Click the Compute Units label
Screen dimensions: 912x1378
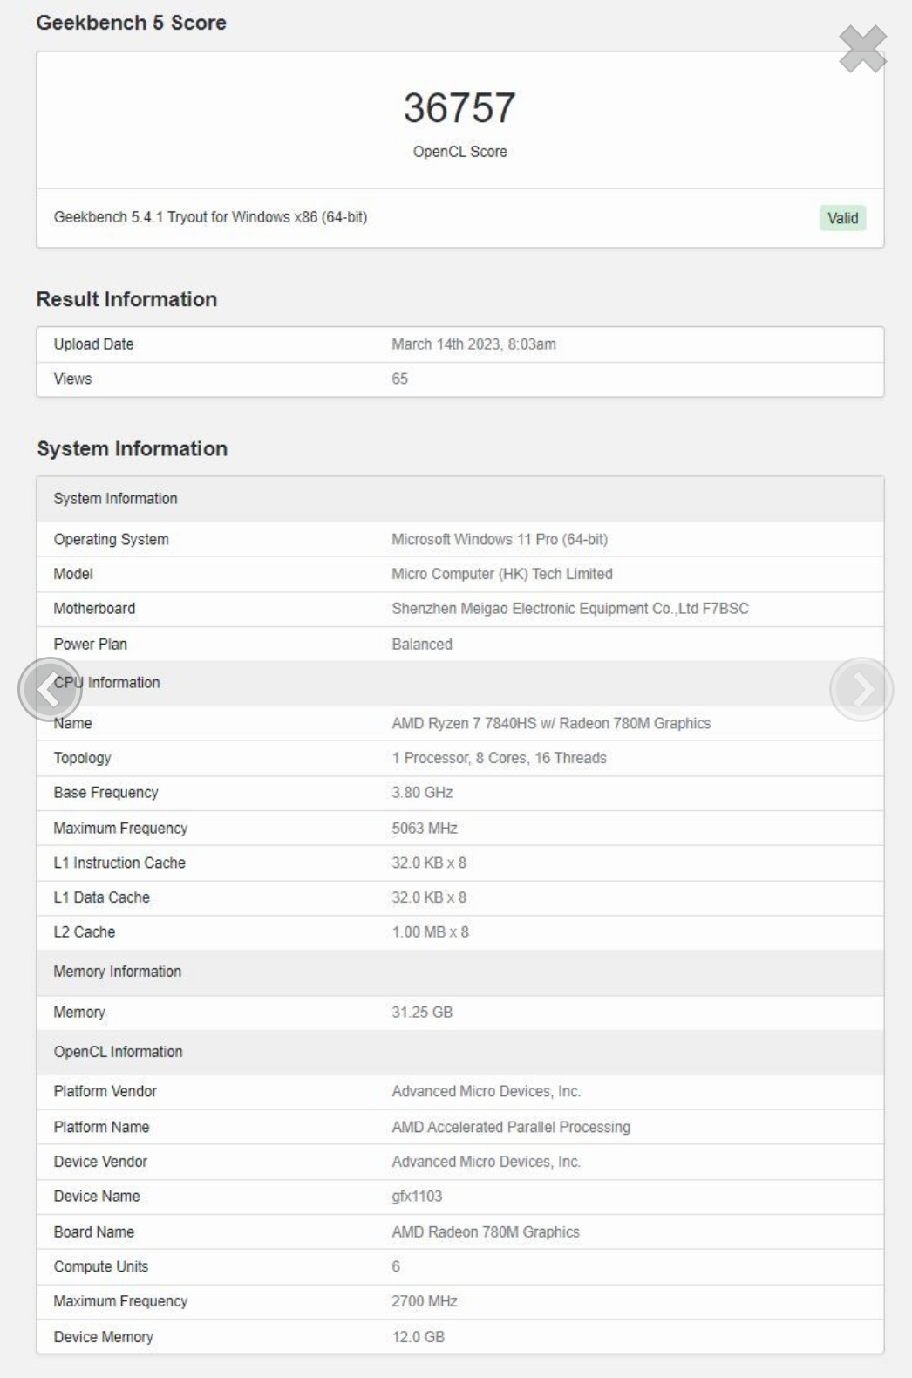pos(100,1267)
